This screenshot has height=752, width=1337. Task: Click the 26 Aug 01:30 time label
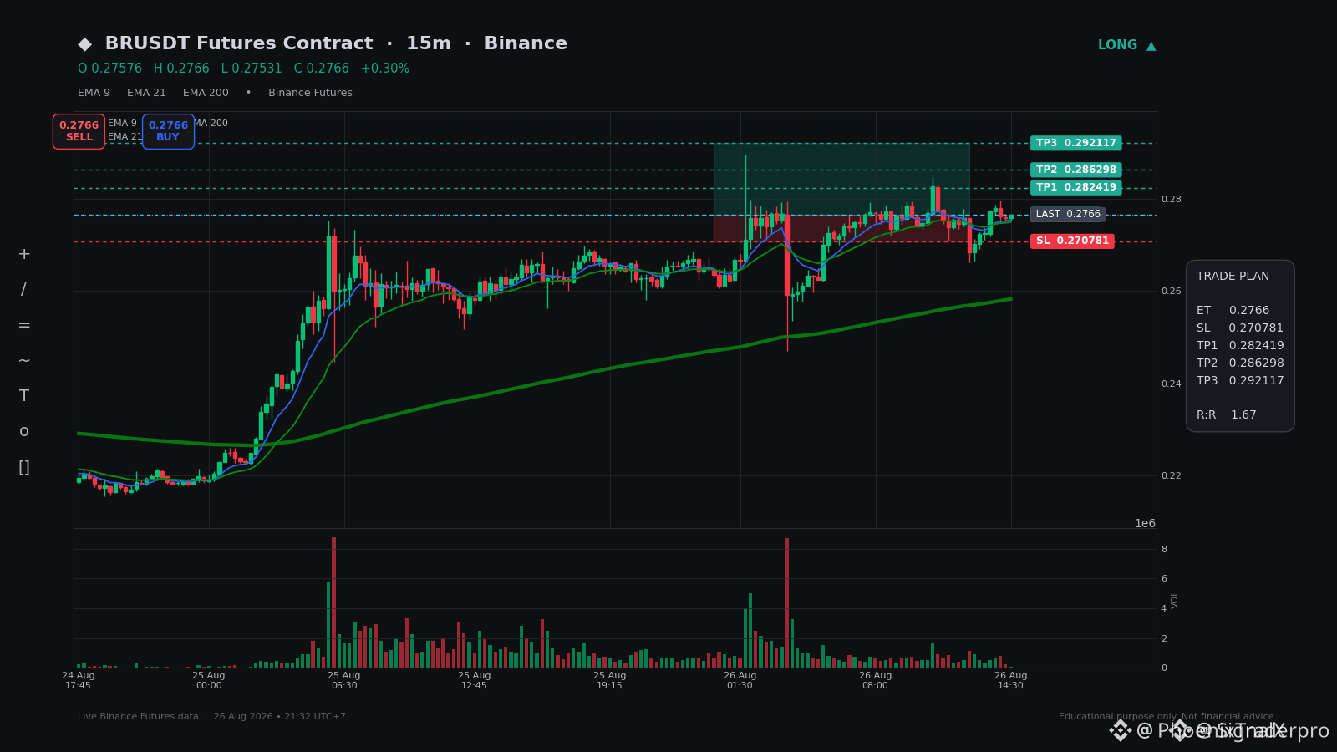tap(740, 680)
